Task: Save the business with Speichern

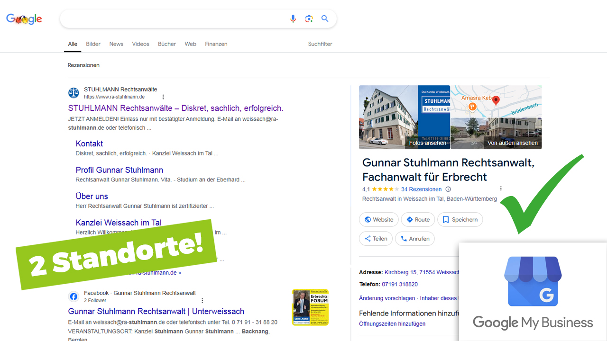Action: coord(460,220)
